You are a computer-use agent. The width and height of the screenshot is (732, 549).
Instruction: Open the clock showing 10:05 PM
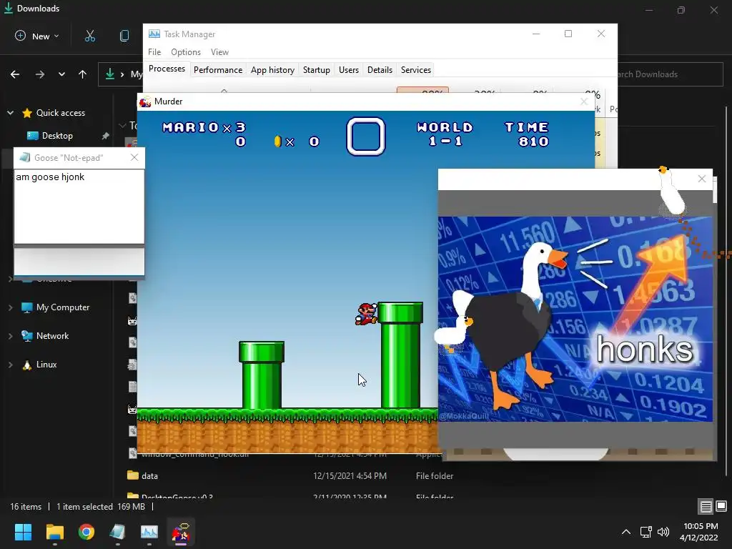699,532
